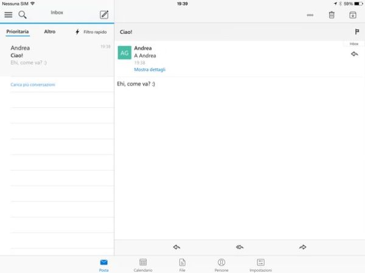The width and height of the screenshot is (365, 273).
Task: Open the three-dots more options menu
Action: [310, 15]
